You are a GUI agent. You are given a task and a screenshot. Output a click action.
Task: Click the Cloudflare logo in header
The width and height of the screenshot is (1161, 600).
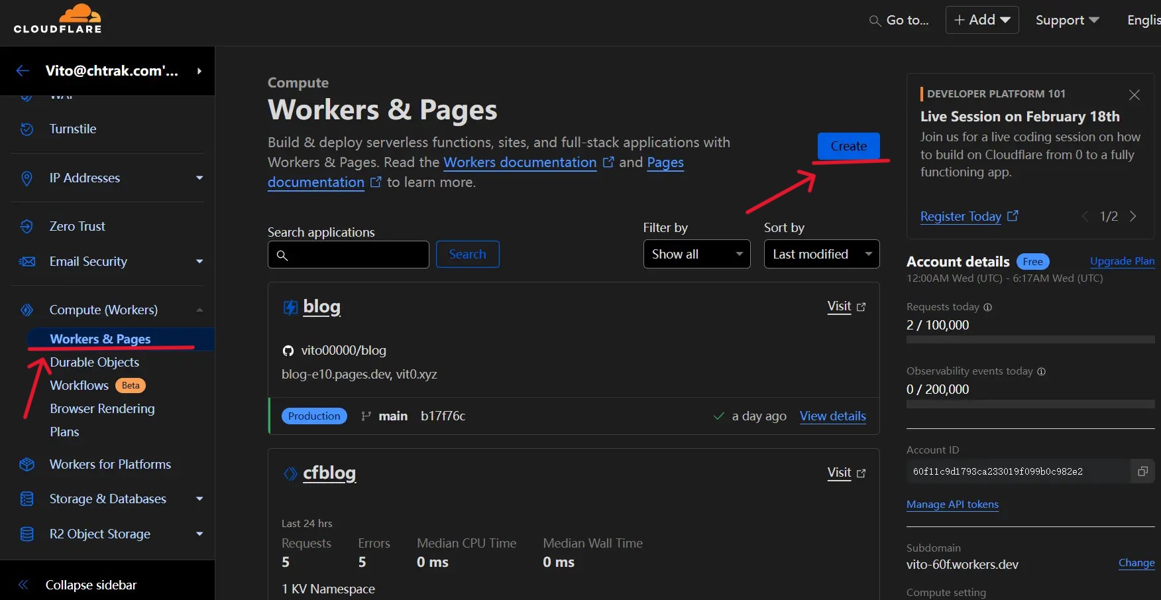point(58,19)
